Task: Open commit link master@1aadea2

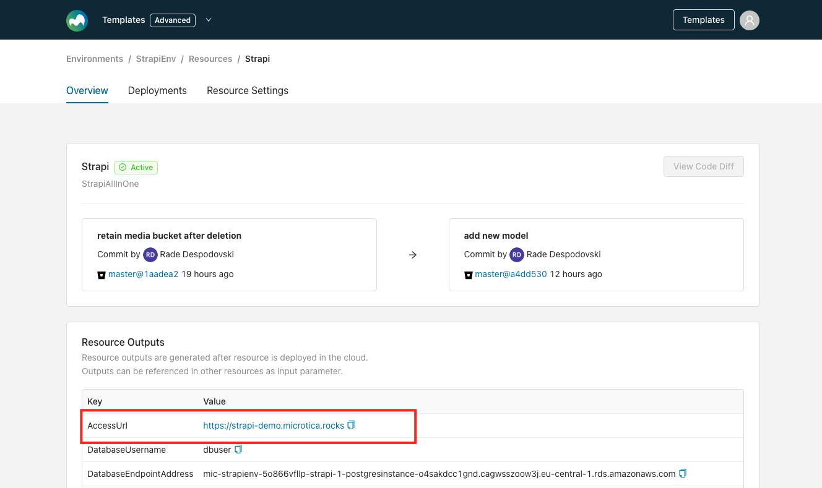Action: point(143,274)
